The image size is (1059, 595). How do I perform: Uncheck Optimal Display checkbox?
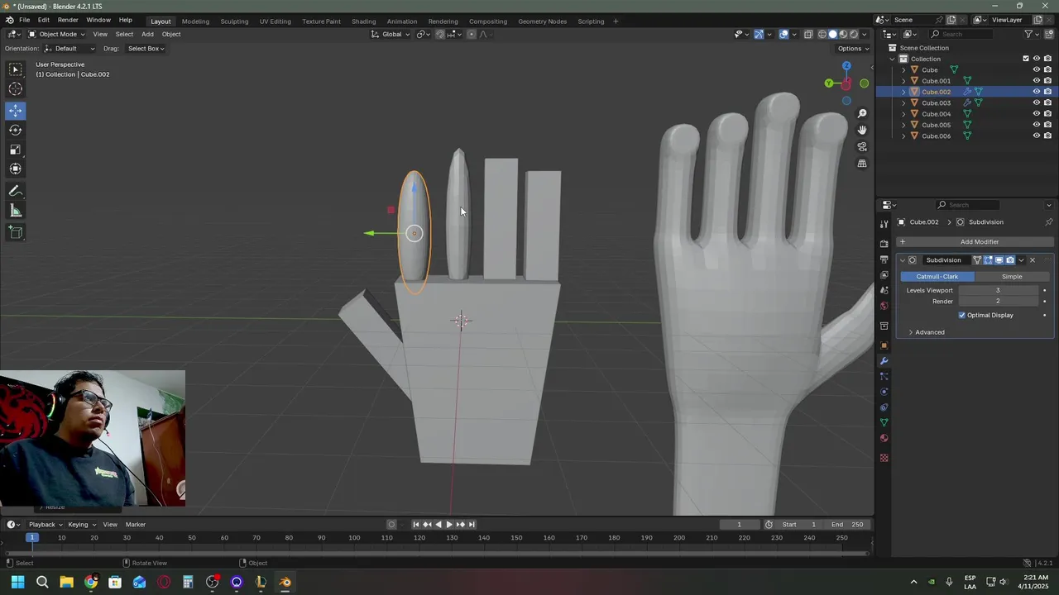[x=962, y=315]
